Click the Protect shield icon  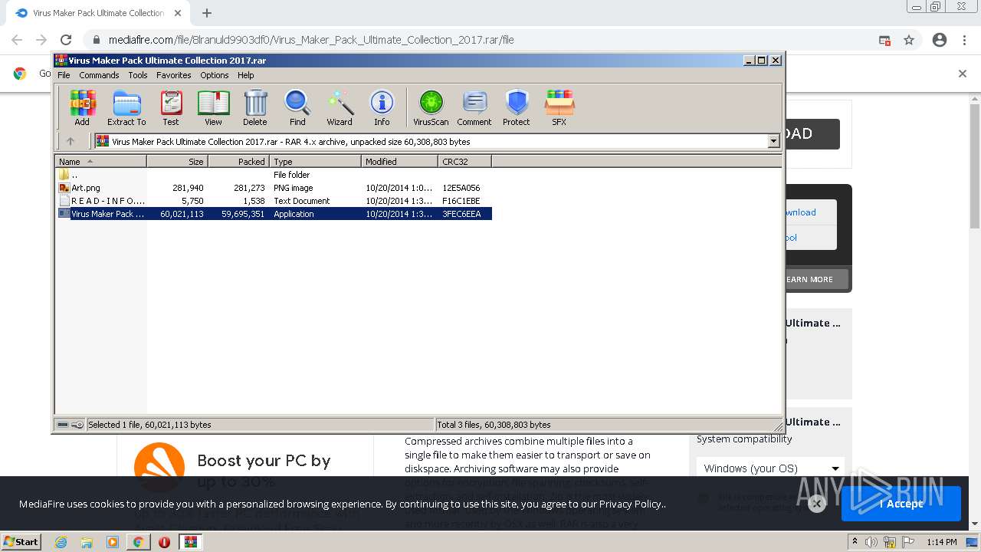click(517, 108)
